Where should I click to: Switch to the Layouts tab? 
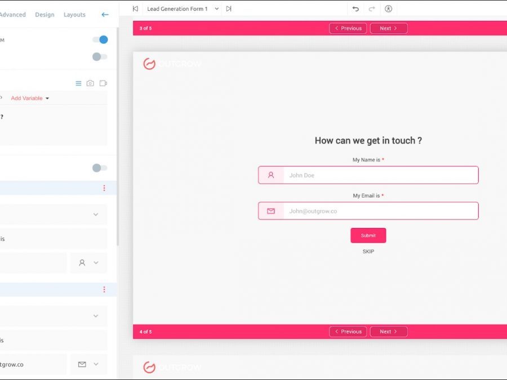coord(74,15)
